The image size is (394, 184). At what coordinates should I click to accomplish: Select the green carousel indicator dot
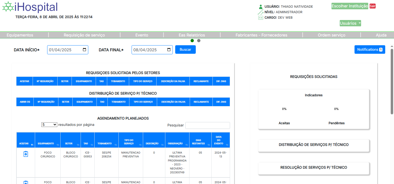point(192,41)
